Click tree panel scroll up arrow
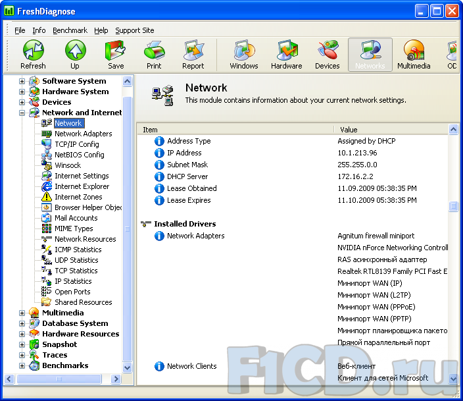The width and height of the screenshot is (463, 401). tap(128, 81)
